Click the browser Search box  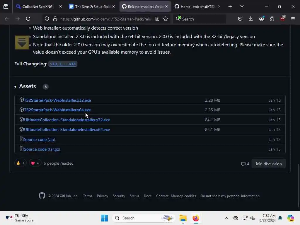coord(200,19)
